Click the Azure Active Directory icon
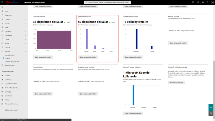 point(2,88)
